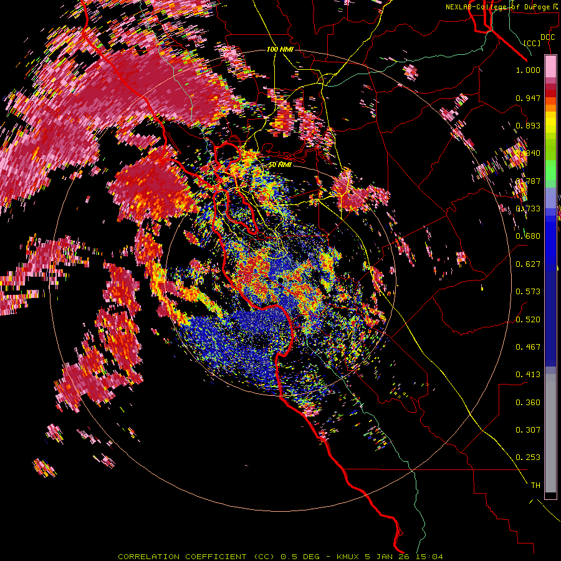Screen dimensions: 561x561
Task: Click the 0.5 DEG elevation text
Action: point(302,557)
